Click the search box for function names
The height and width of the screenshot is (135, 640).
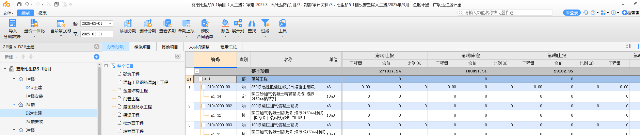(x=505, y=13)
